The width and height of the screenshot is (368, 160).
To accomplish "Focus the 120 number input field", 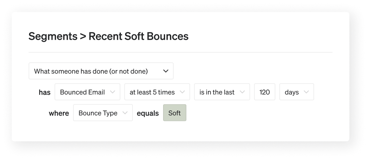I will click(x=265, y=92).
